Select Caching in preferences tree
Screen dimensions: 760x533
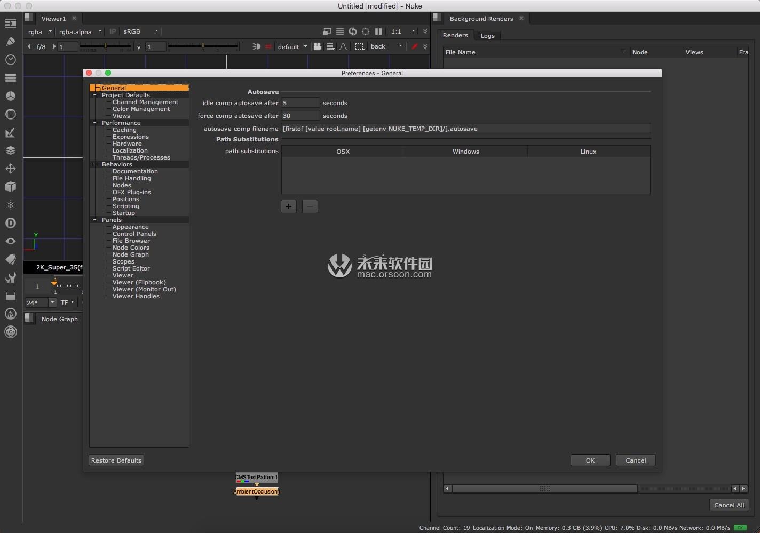coord(124,130)
